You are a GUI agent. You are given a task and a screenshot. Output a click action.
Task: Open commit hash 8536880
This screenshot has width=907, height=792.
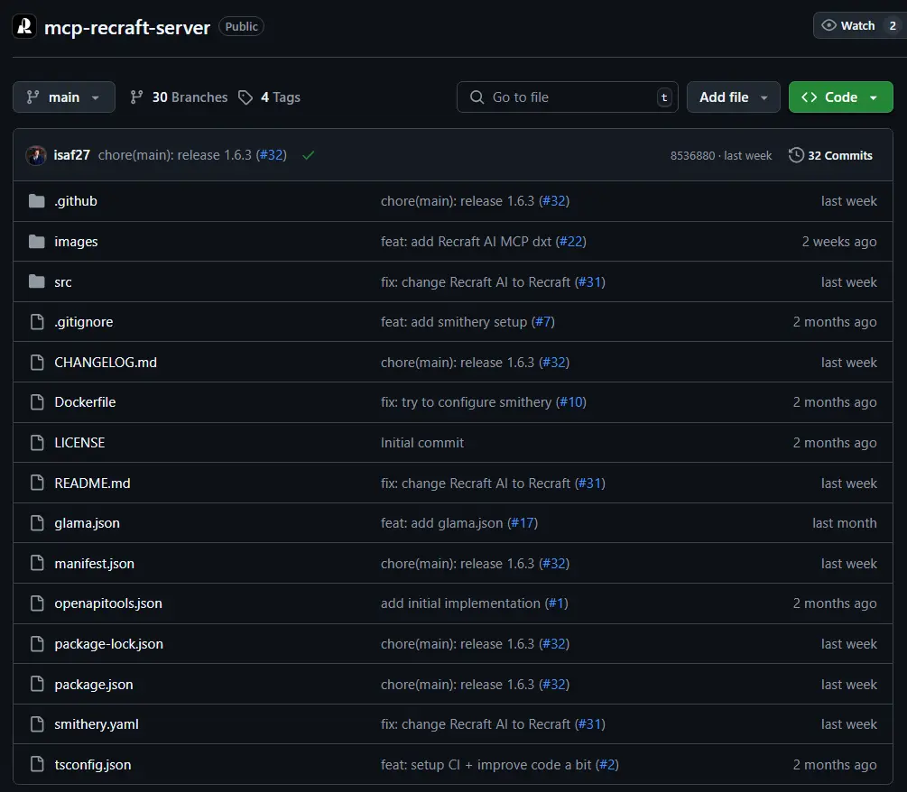[693, 156]
